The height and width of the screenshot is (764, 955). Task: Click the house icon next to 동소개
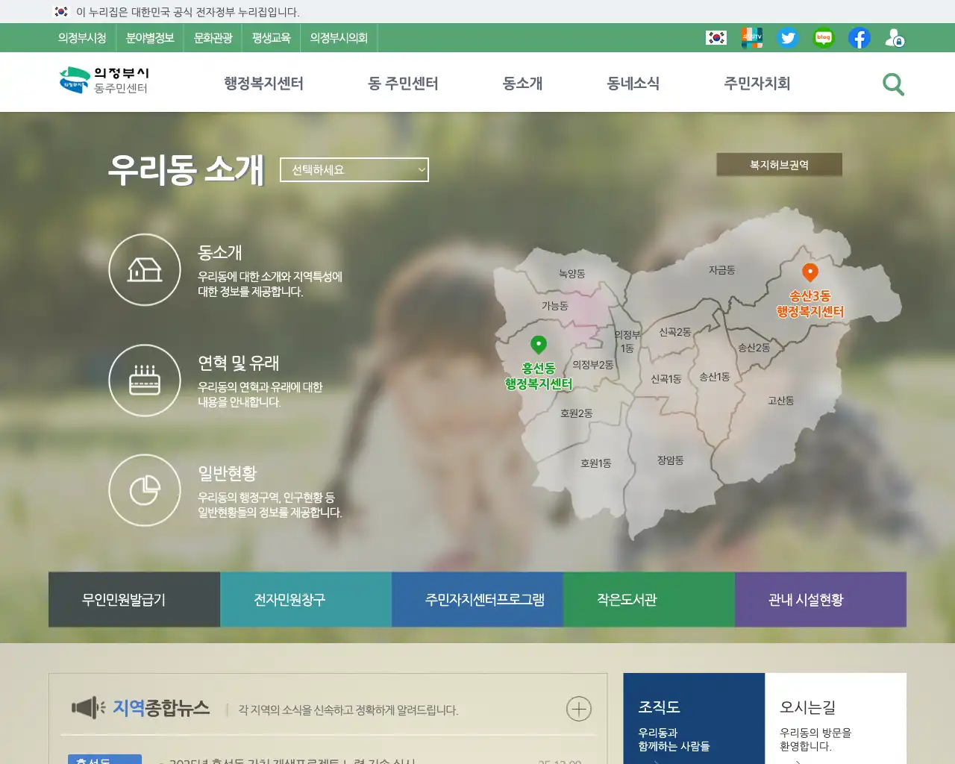pyautogui.click(x=145, y=269)
